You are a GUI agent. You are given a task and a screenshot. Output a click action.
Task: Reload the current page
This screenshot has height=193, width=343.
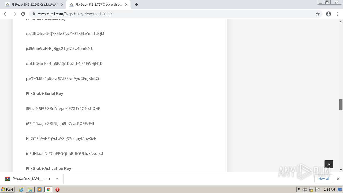(x=23, y=14)
